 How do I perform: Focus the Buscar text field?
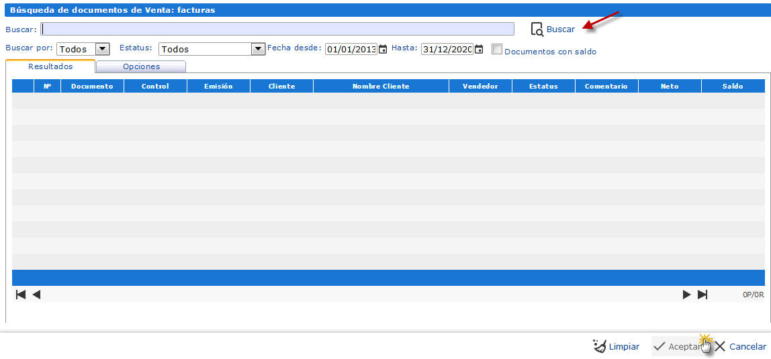pos(277,29)
